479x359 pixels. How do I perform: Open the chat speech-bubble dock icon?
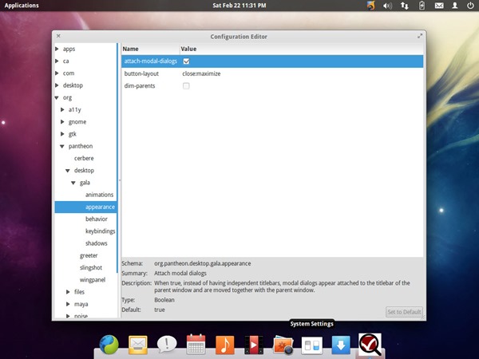click(167, 345)
